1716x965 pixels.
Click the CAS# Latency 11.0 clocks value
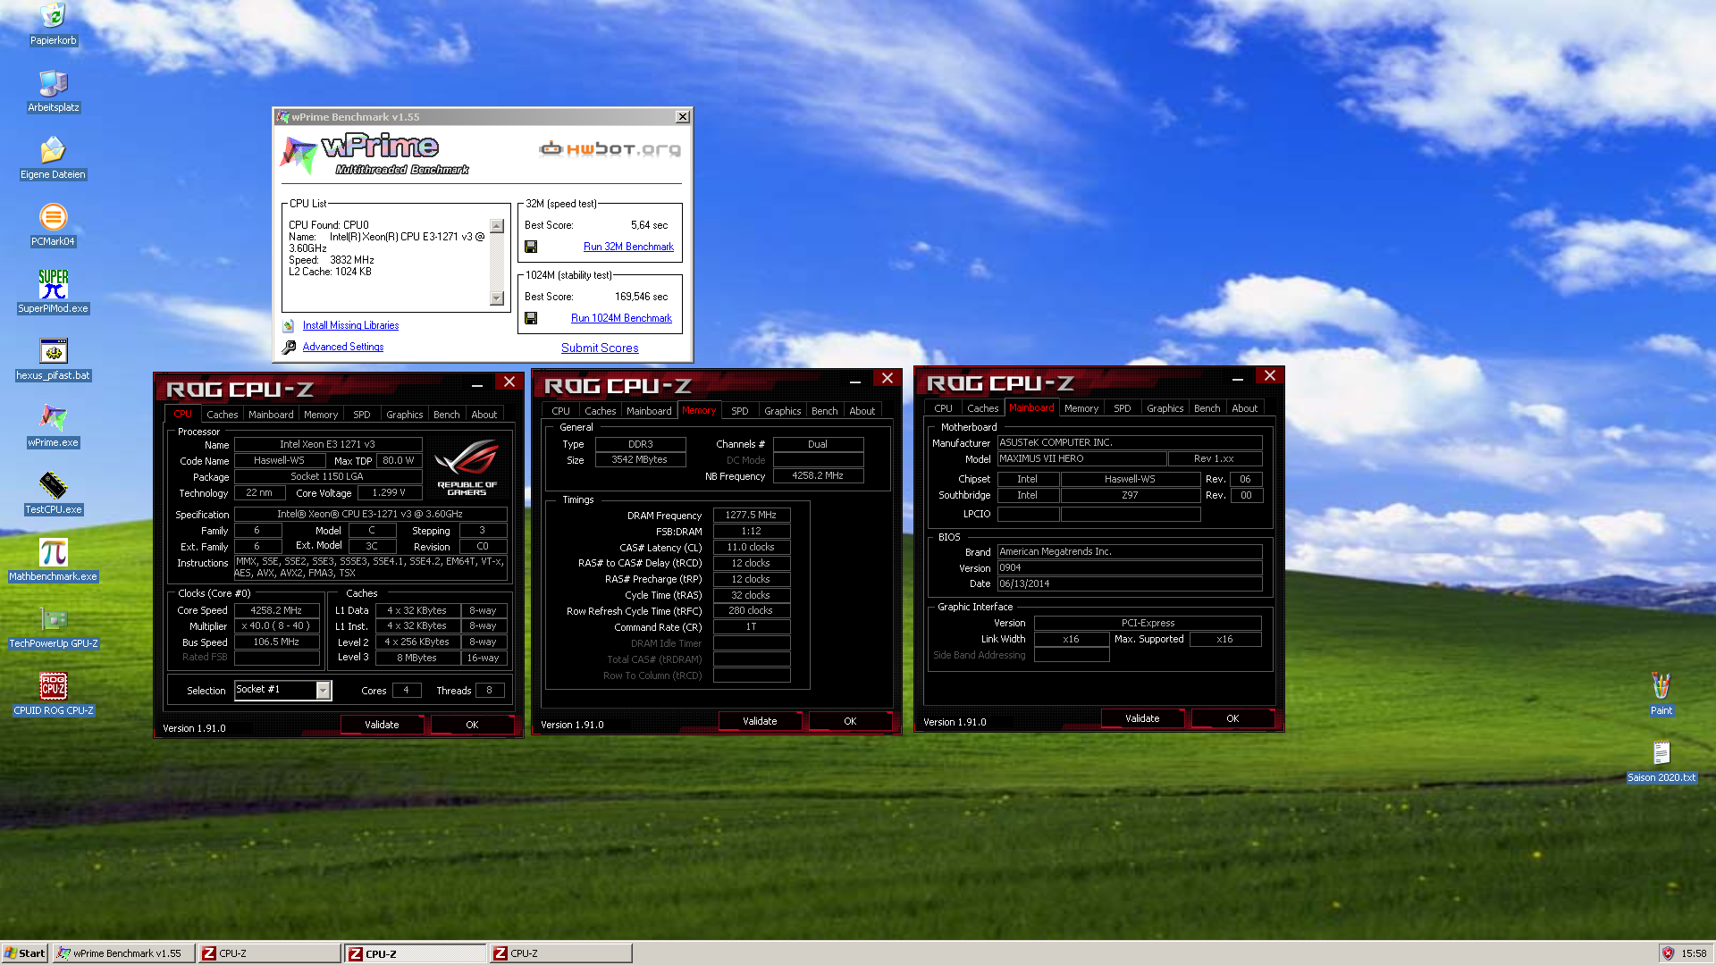(751, 547)
